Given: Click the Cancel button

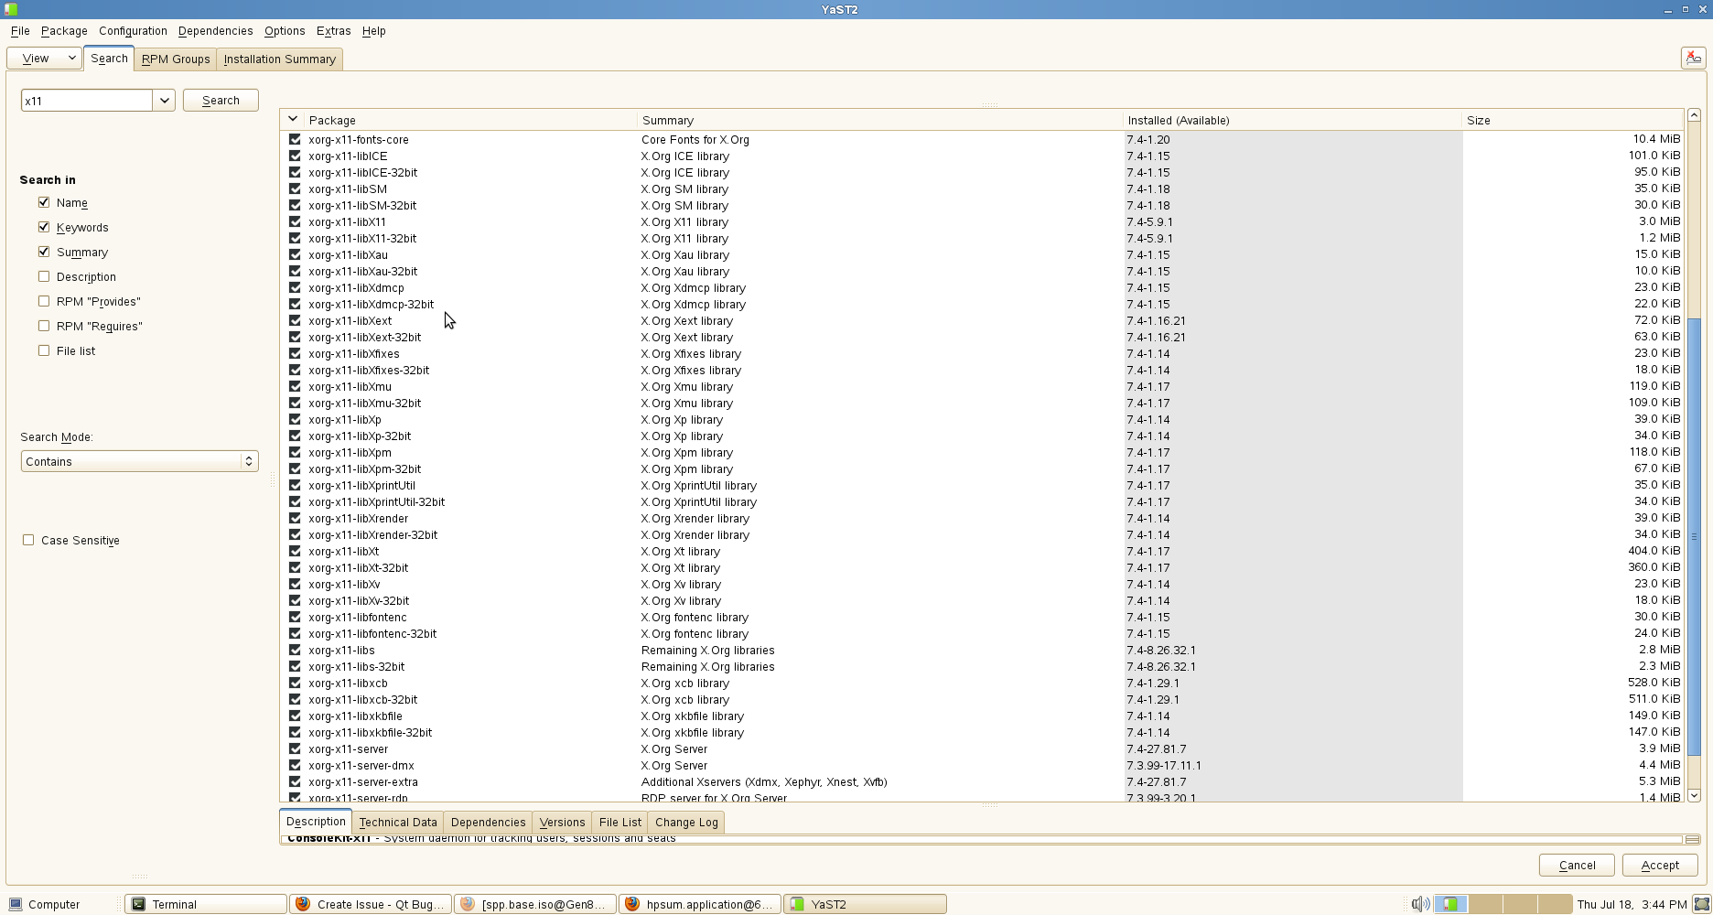Looking at the screenshot, I should 1577,865.
